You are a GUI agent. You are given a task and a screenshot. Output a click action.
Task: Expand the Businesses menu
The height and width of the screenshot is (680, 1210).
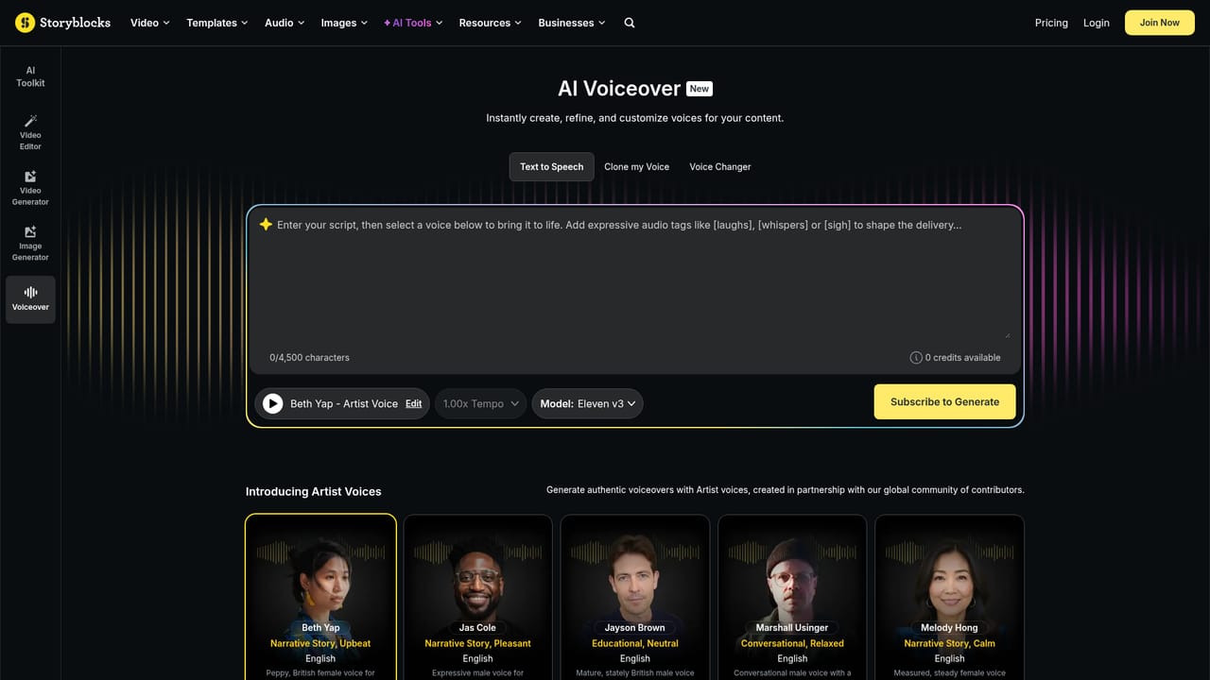pos(572,23)
